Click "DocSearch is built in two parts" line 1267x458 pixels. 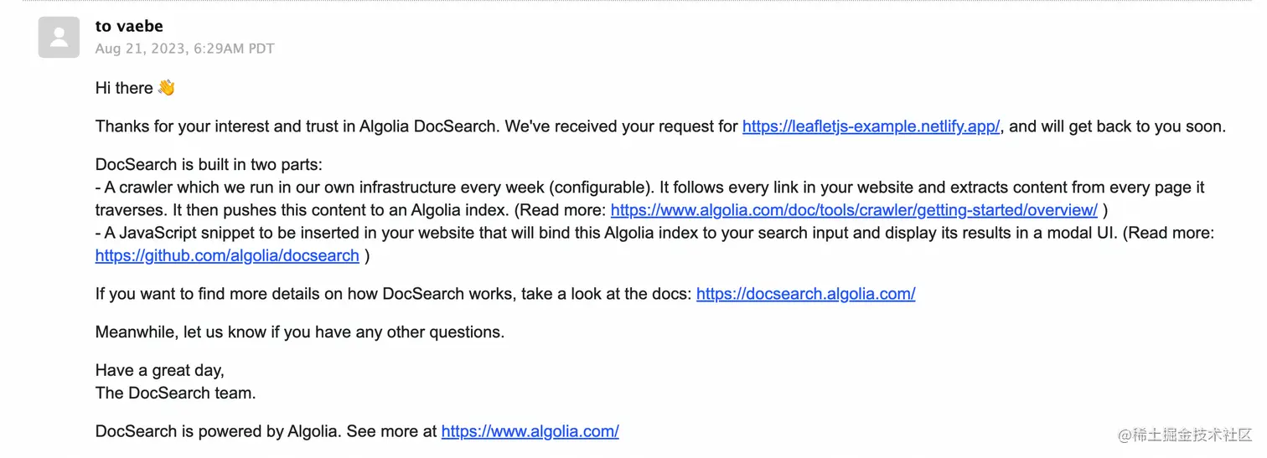click(209, 165)
